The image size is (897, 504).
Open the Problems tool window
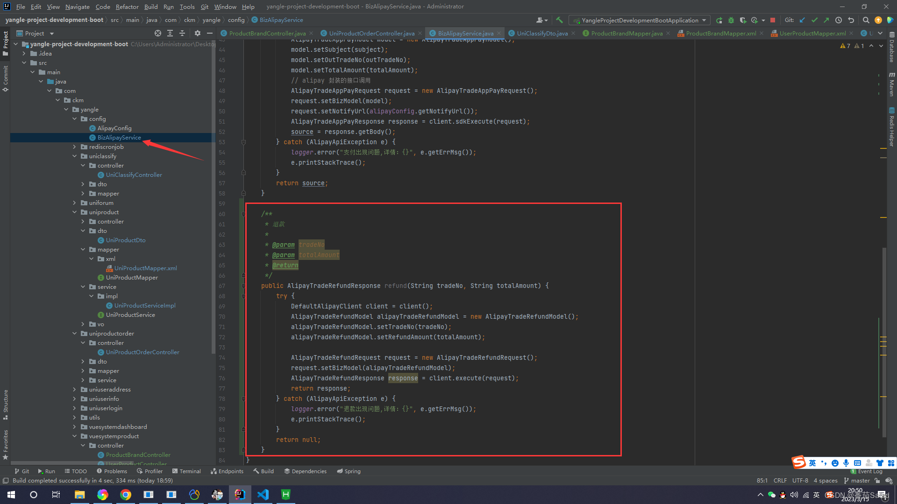click(x=112, y=471)
